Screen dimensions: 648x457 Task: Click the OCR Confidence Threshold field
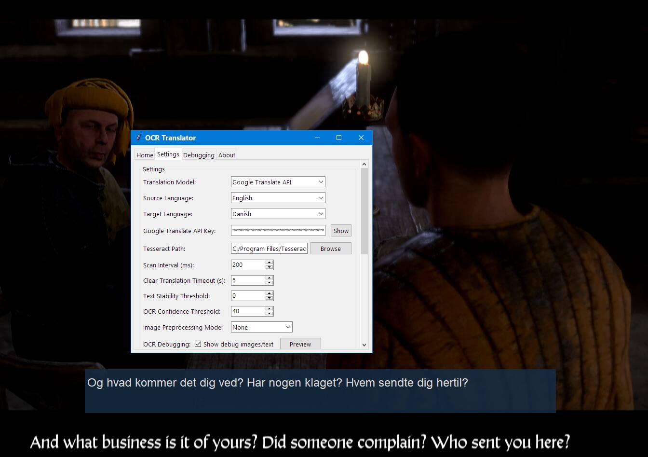[248, 311]
